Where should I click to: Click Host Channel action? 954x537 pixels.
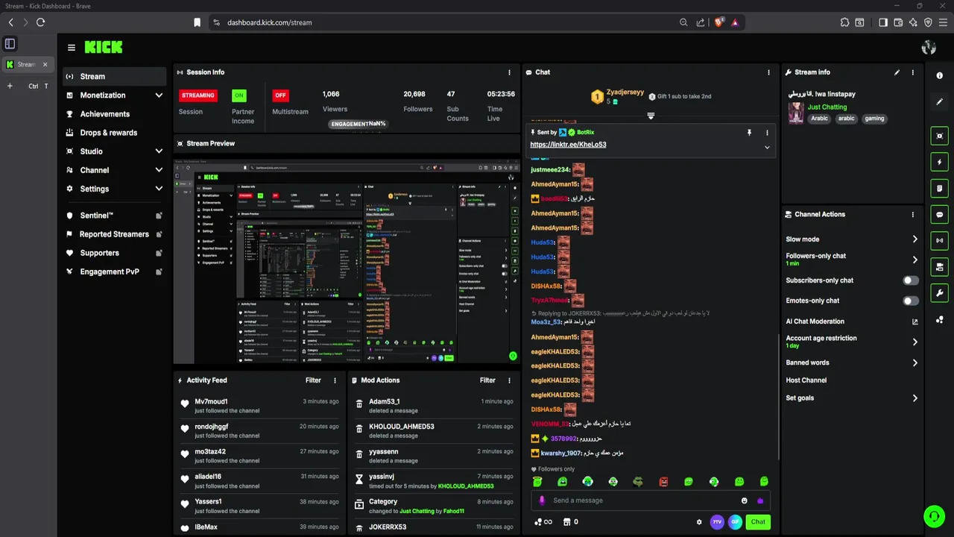pos(806,380)
